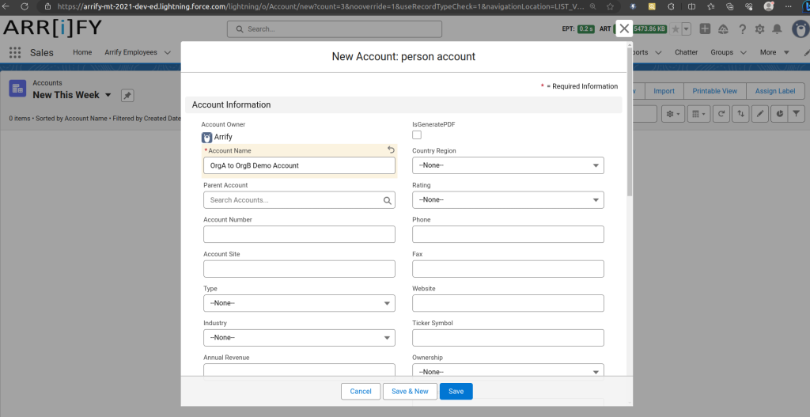This screenshot has width=810, height=417.
Task: Click the Phone input field
Action: point(508,234)
